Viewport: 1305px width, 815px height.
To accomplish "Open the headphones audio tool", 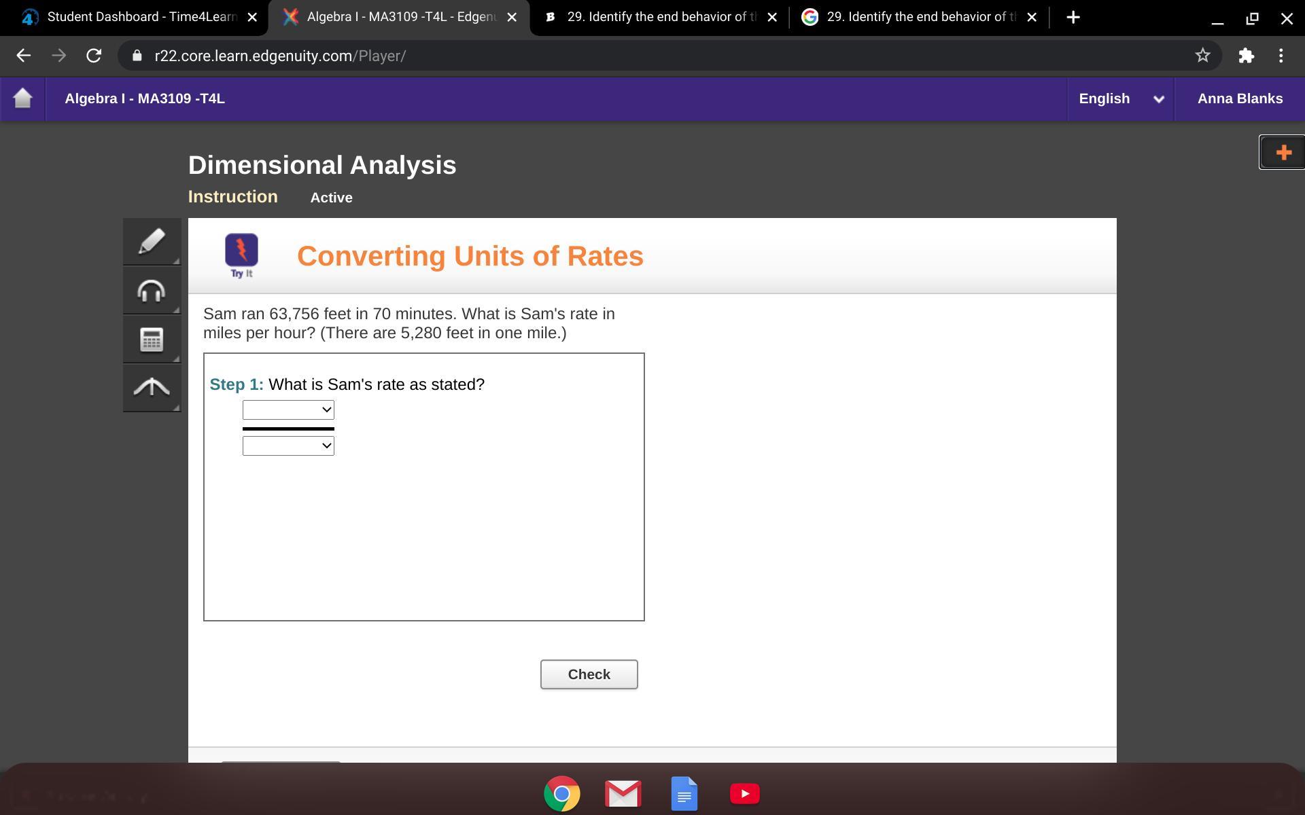I will [152, 291].
